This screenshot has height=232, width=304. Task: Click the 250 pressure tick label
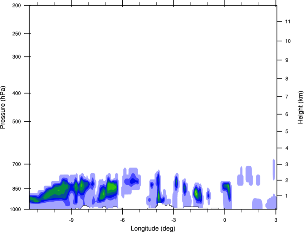click(x=16, y=34)
